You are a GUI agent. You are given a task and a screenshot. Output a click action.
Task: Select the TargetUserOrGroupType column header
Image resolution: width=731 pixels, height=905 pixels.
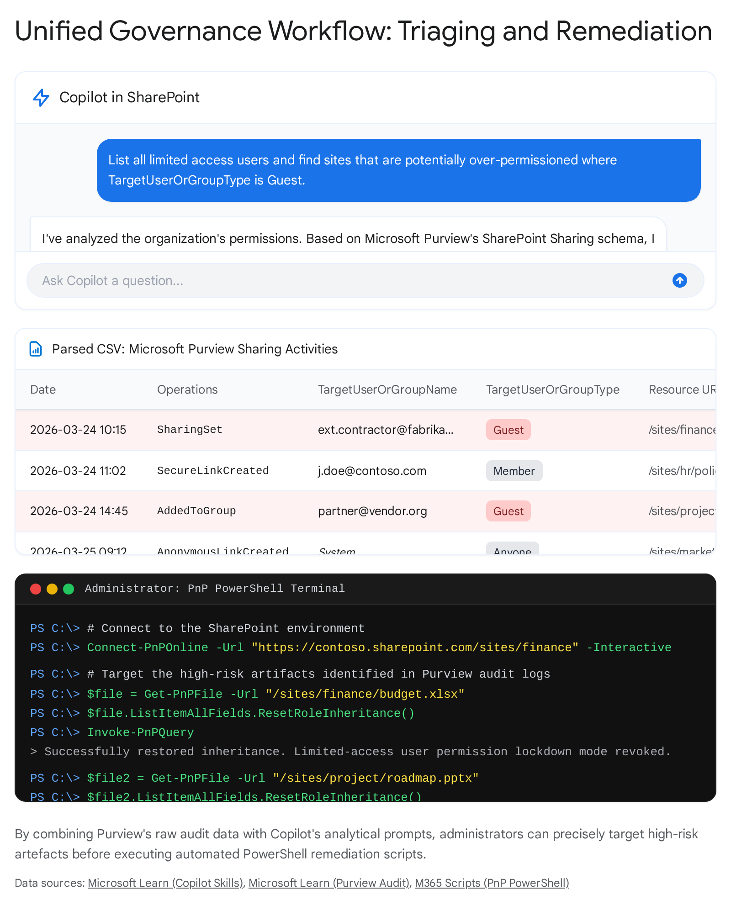(552, 389)
